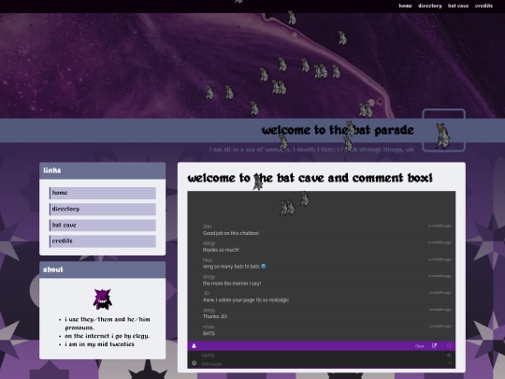Open 'directory' in the top navigation bar
The width and height of the screenshot is (505, 379).
click(429, 6)
